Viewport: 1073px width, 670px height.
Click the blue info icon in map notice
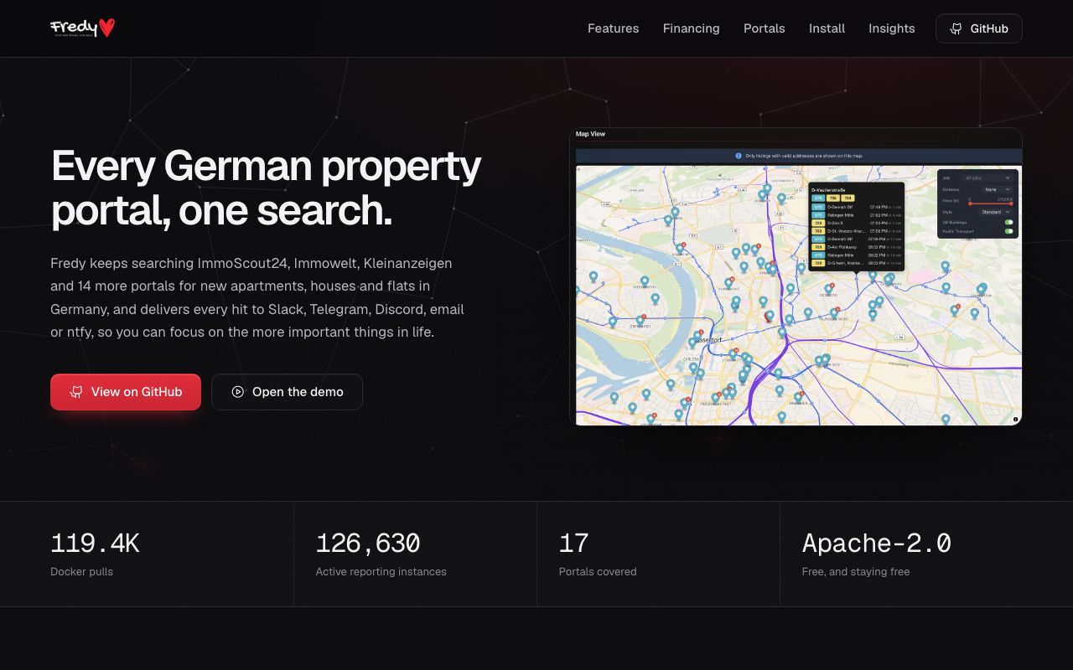click(x=739, y=156)
